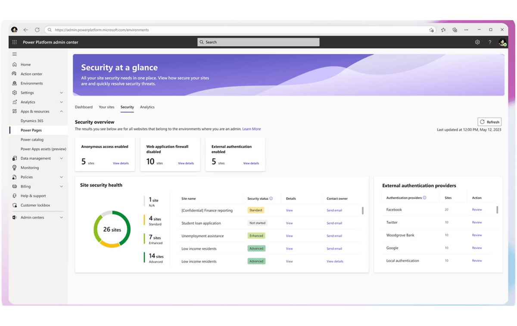Expand the Analytics sidebar chevron
This screenshot has width=517, height=326.
point(61,102)
